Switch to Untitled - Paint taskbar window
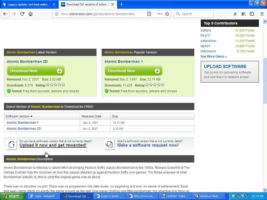The image size is (267, 200). point(176,196)
